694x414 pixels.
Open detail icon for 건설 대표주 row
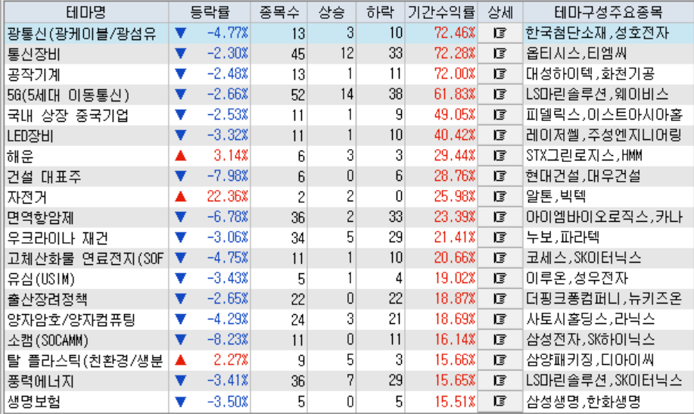coord(500,176)
